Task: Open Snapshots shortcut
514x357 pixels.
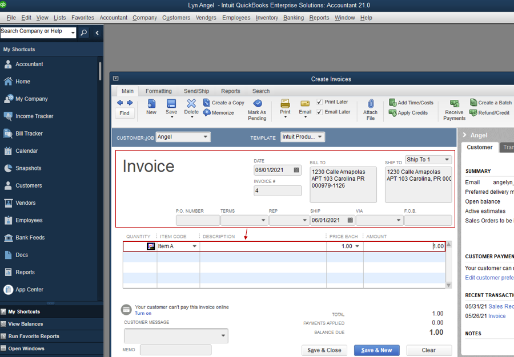Action: point(23,168)
